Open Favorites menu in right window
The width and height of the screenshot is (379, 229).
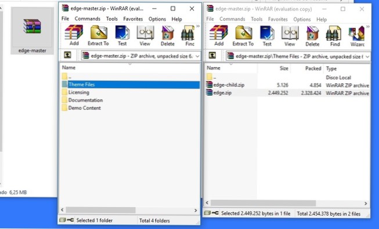tap(278, 19)
